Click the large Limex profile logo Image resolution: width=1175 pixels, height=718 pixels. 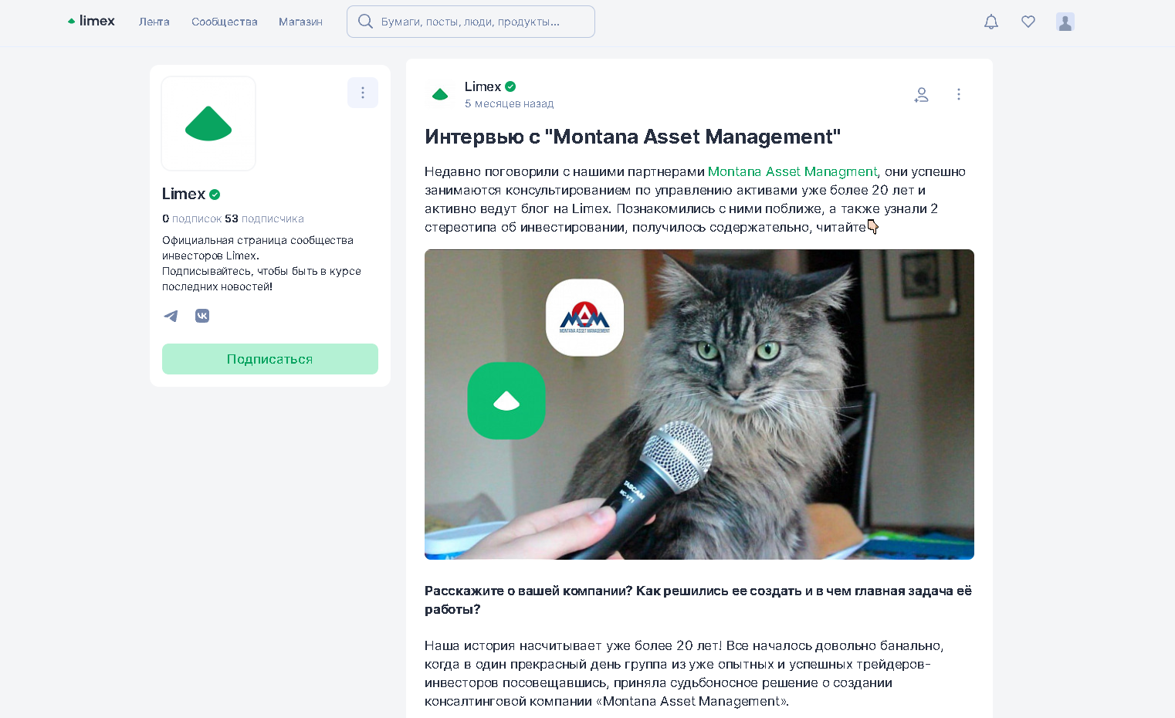(208, 124)
